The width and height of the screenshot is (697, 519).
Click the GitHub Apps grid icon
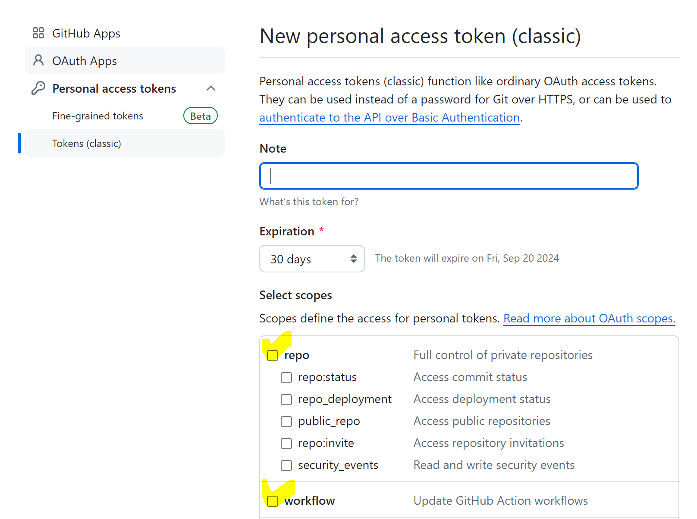coord(38,33)
